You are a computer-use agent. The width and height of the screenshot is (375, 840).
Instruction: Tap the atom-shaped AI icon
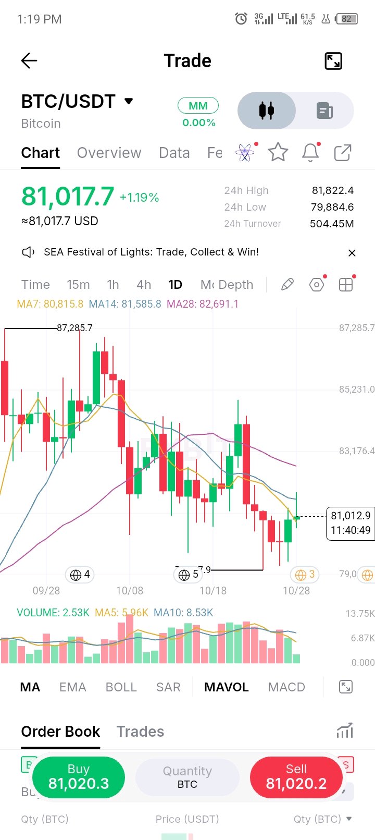(245, 153)
